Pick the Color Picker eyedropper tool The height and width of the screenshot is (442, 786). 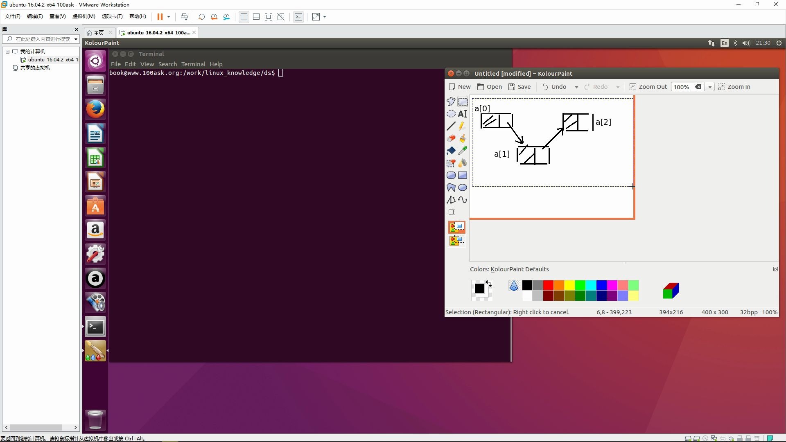(x=463, y=151)
